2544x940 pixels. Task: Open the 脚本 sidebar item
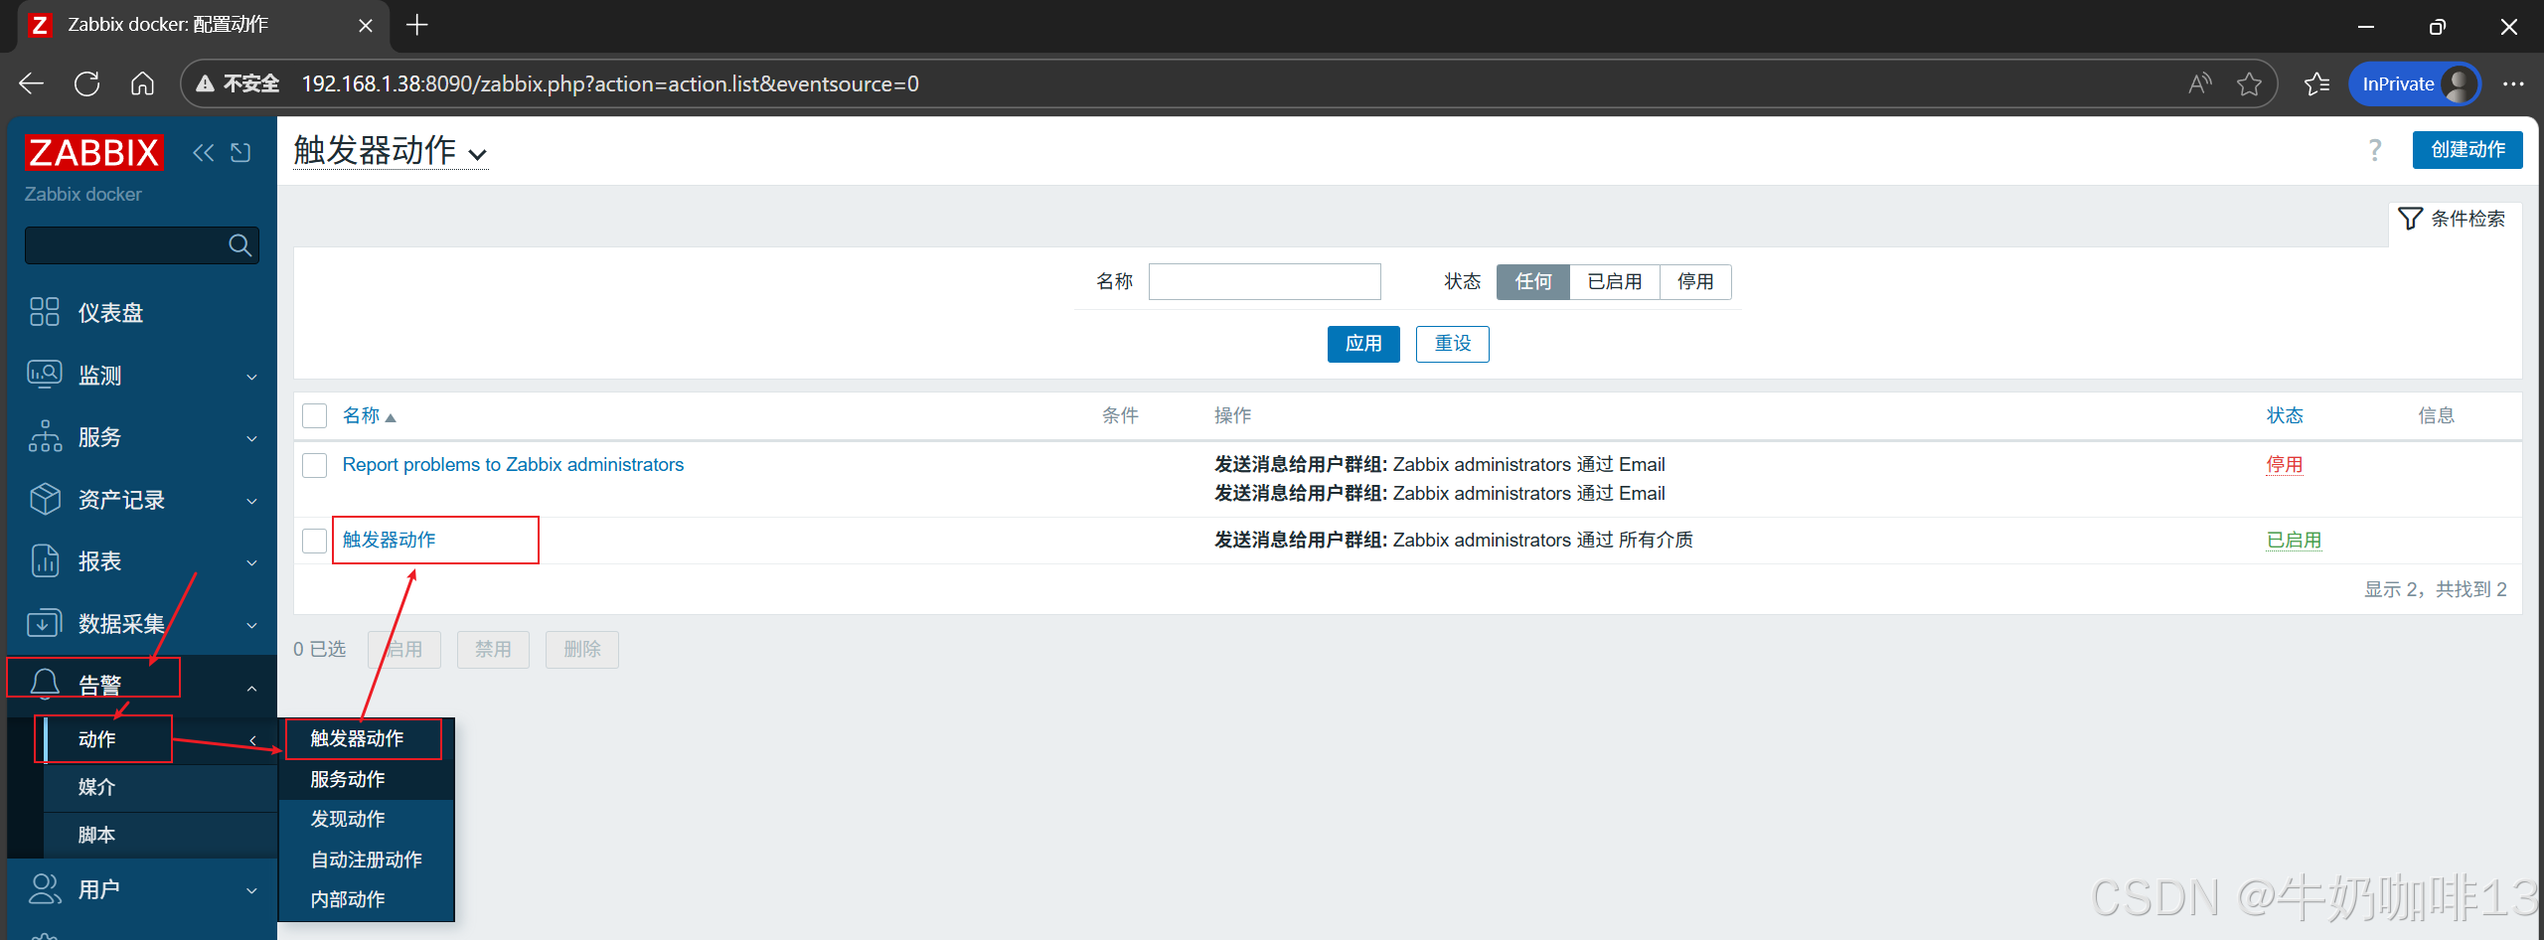click(x=160, y=835)
